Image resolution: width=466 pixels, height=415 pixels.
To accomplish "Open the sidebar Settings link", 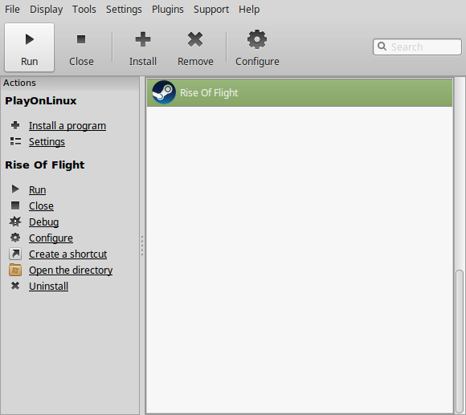I will [x=47, y=142].
